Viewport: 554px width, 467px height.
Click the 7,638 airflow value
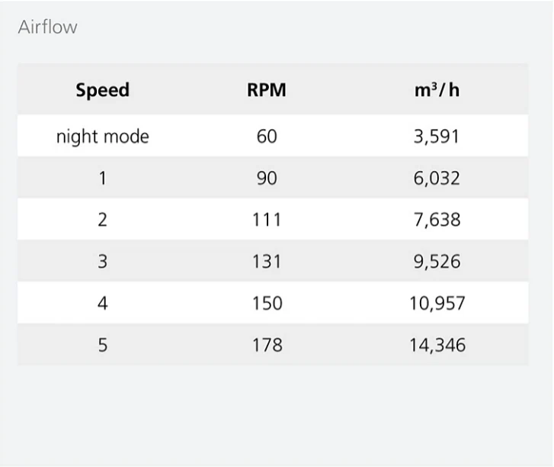pos(437,220)
